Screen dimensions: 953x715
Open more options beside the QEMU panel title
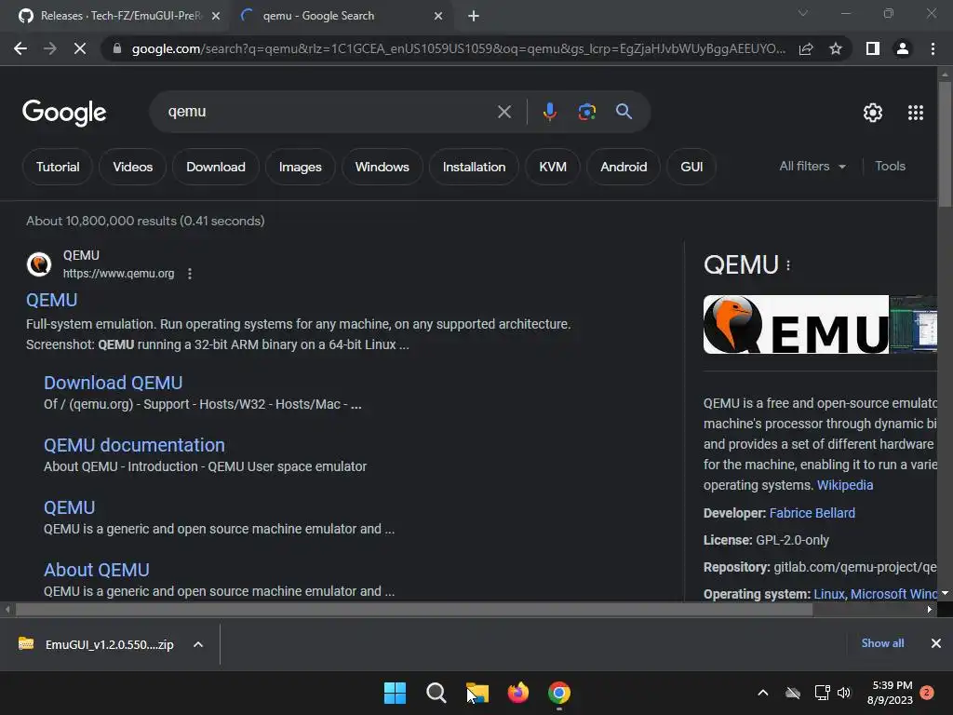pos(788,265)
